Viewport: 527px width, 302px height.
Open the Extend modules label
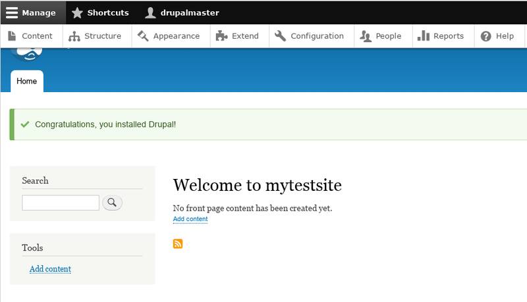pos(245,36)
